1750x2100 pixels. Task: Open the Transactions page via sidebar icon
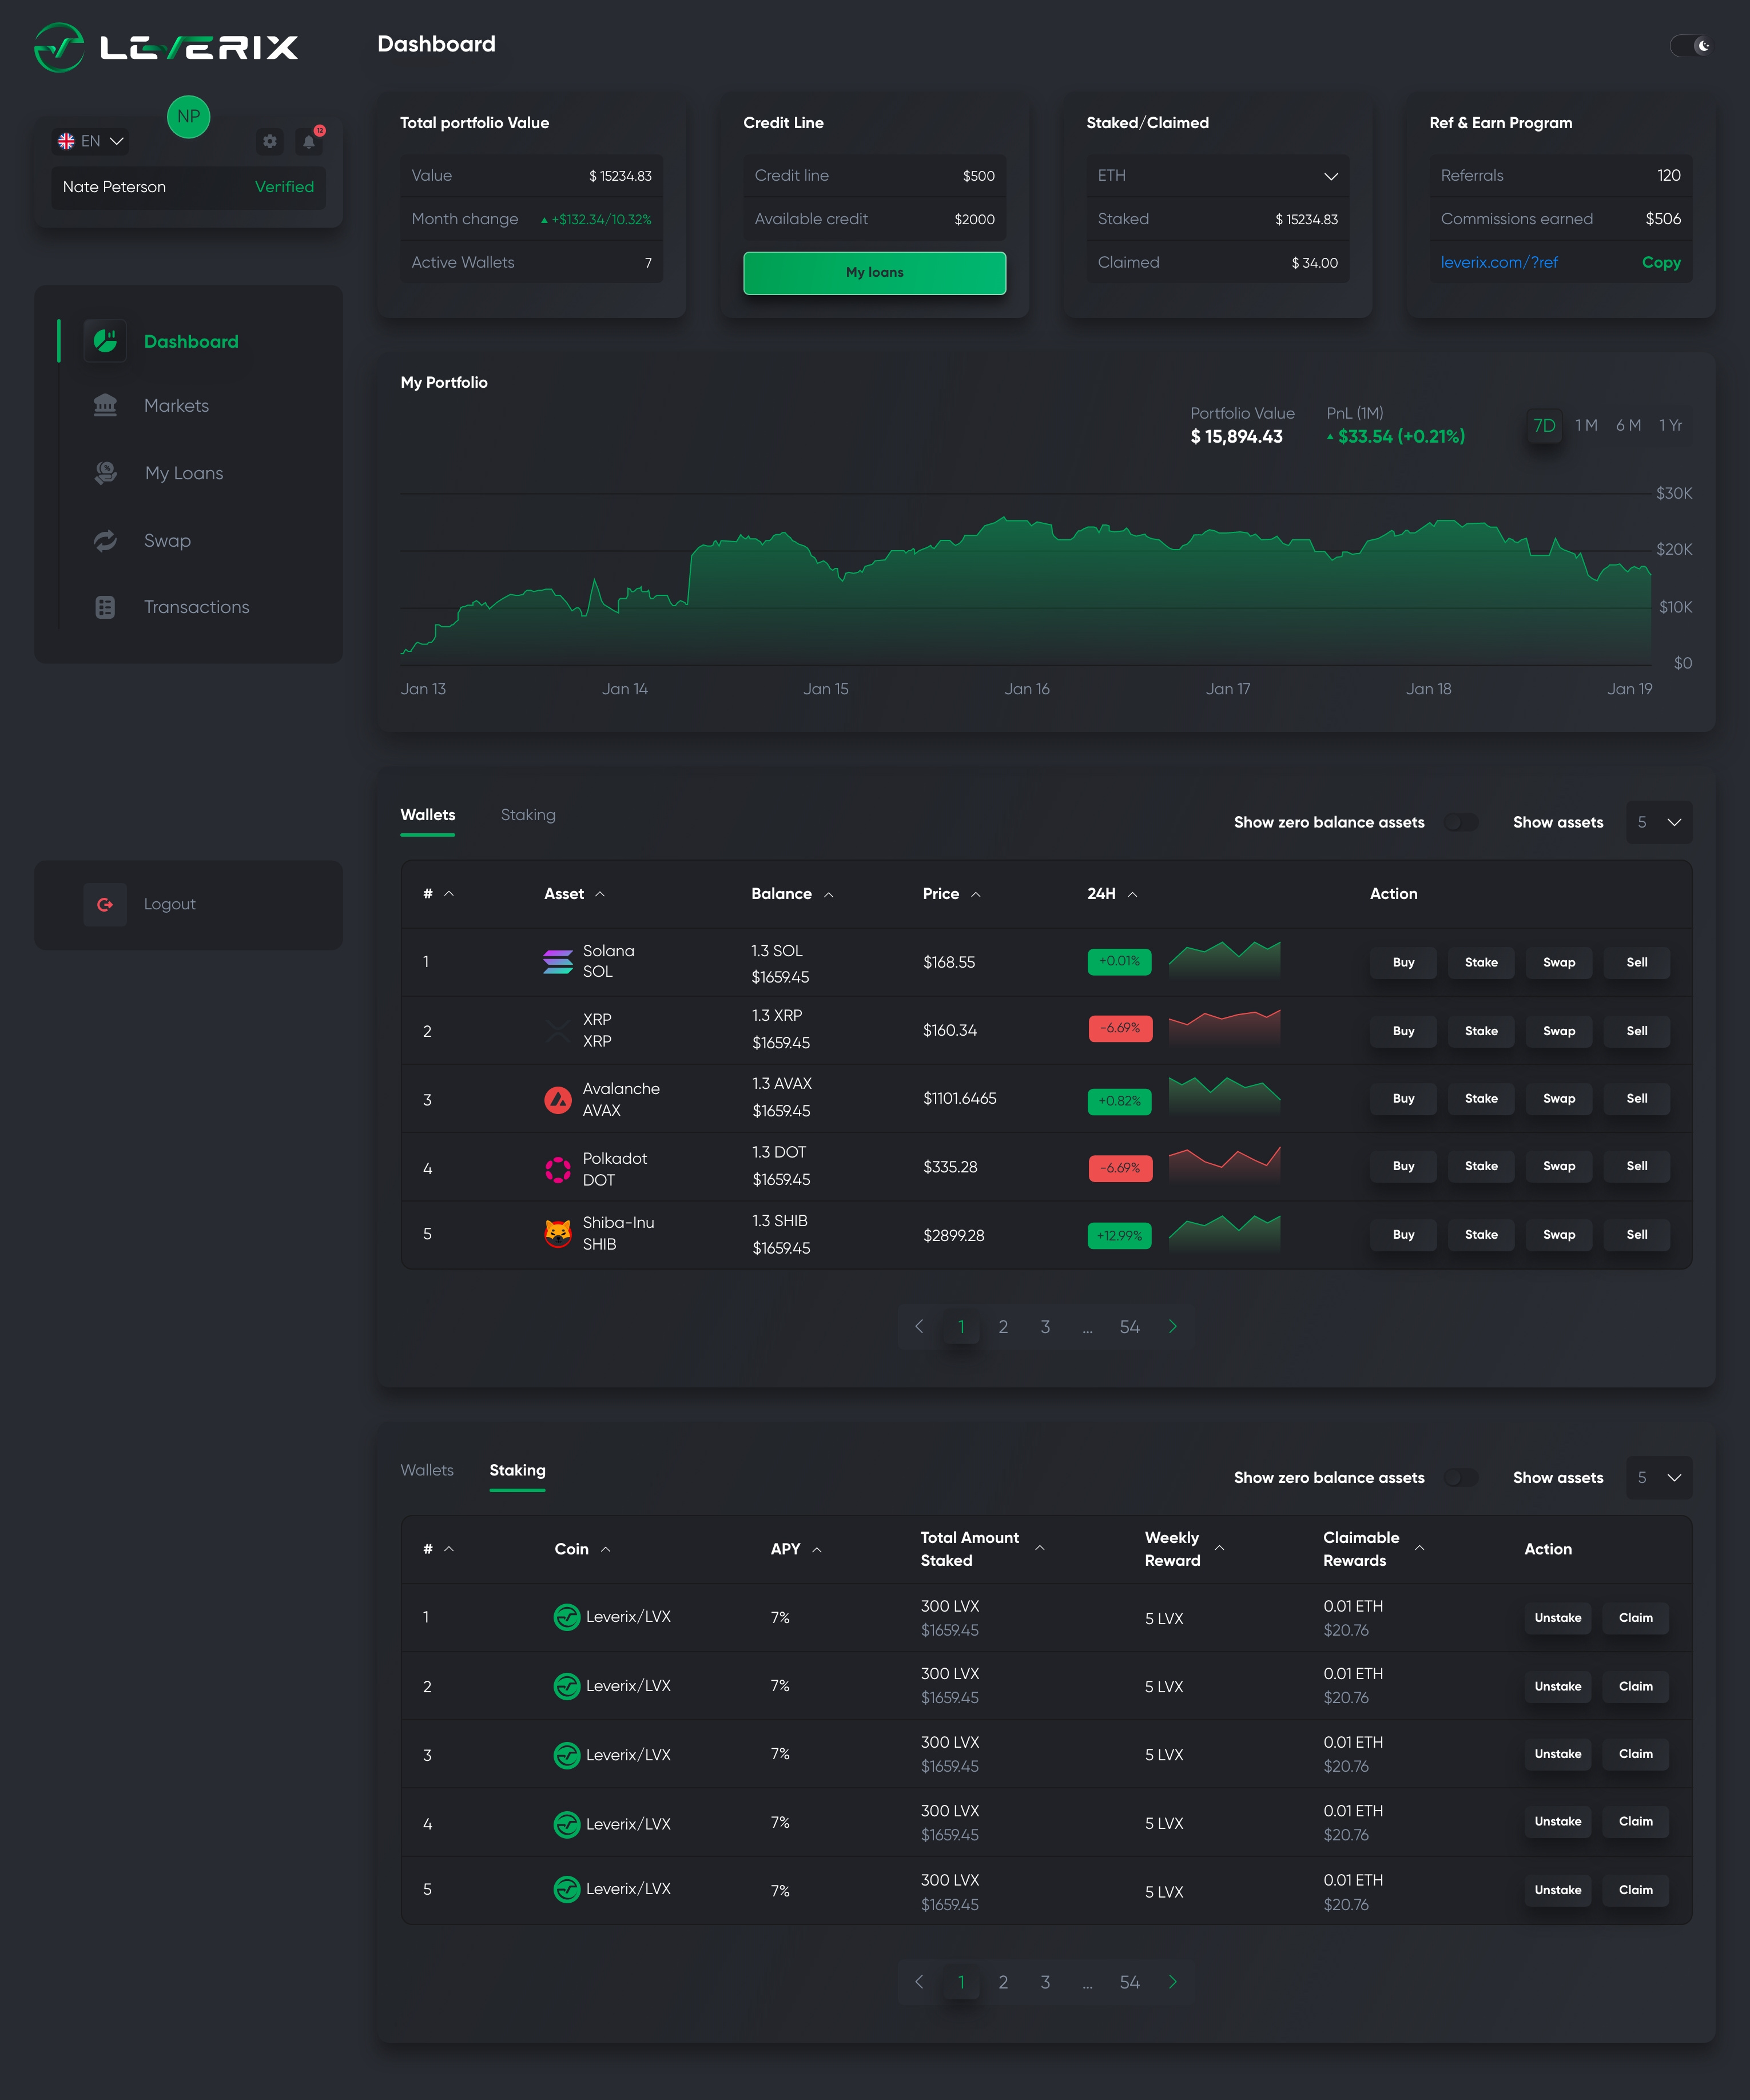[105, 607]
